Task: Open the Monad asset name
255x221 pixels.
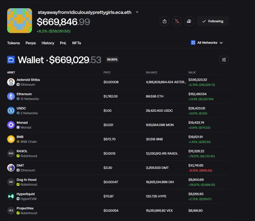Action: click(x=22, y=123)
